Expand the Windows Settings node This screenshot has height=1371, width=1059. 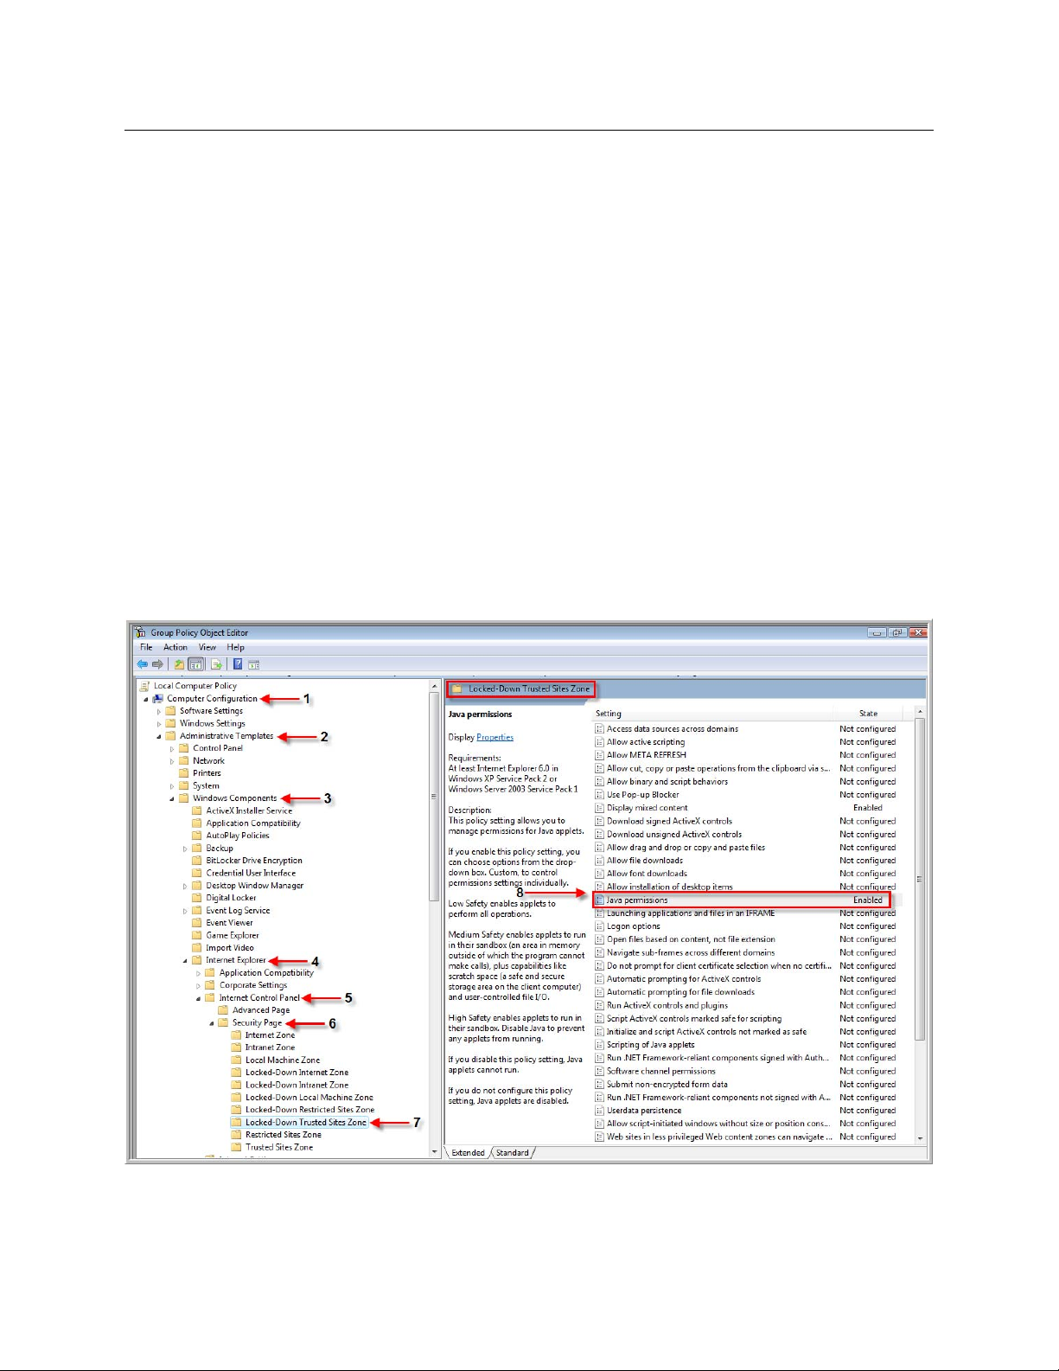pyautogui.click(x=159, y=724)
